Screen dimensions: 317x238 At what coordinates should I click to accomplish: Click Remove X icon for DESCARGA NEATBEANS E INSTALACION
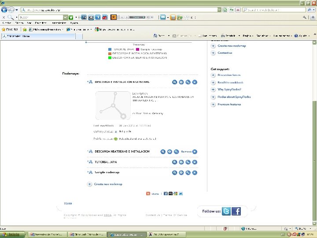[195, 152]
